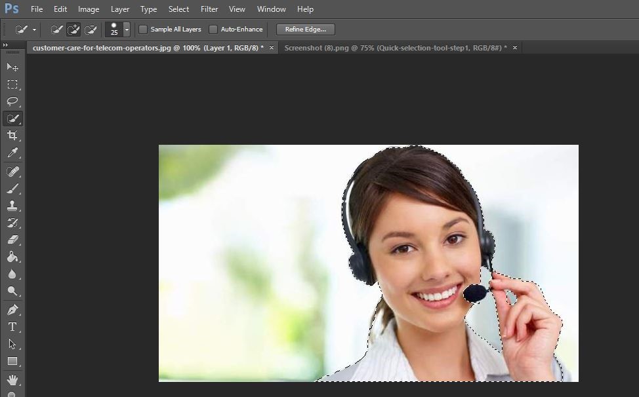The image size is (639, 397).
Task: Open the Layer menu
Action: pos(120,9)
